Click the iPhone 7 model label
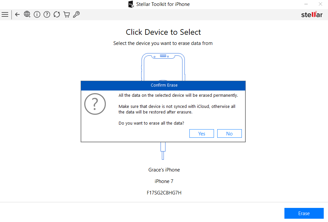Viewport: 328px width, 222px height. tap(164, 181)
